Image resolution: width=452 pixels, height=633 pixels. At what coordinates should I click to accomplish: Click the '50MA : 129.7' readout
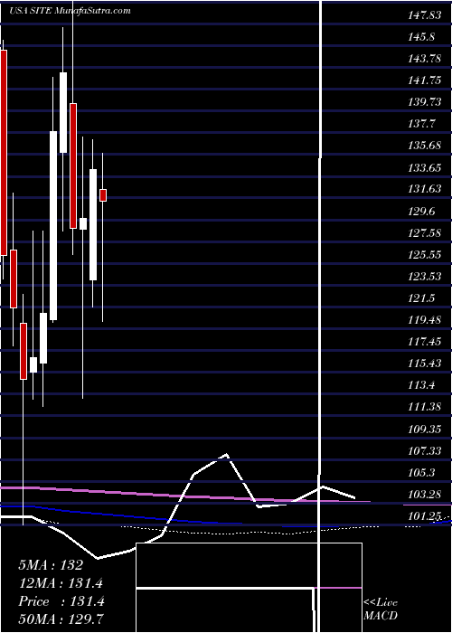(62, 619)
